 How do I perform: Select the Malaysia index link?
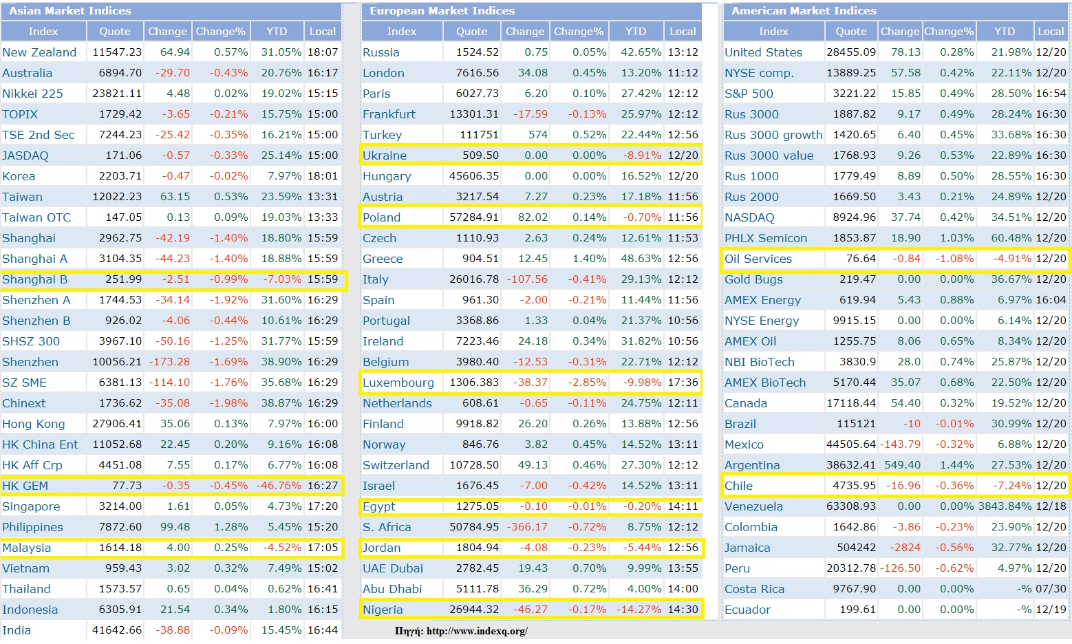point(27,548)
